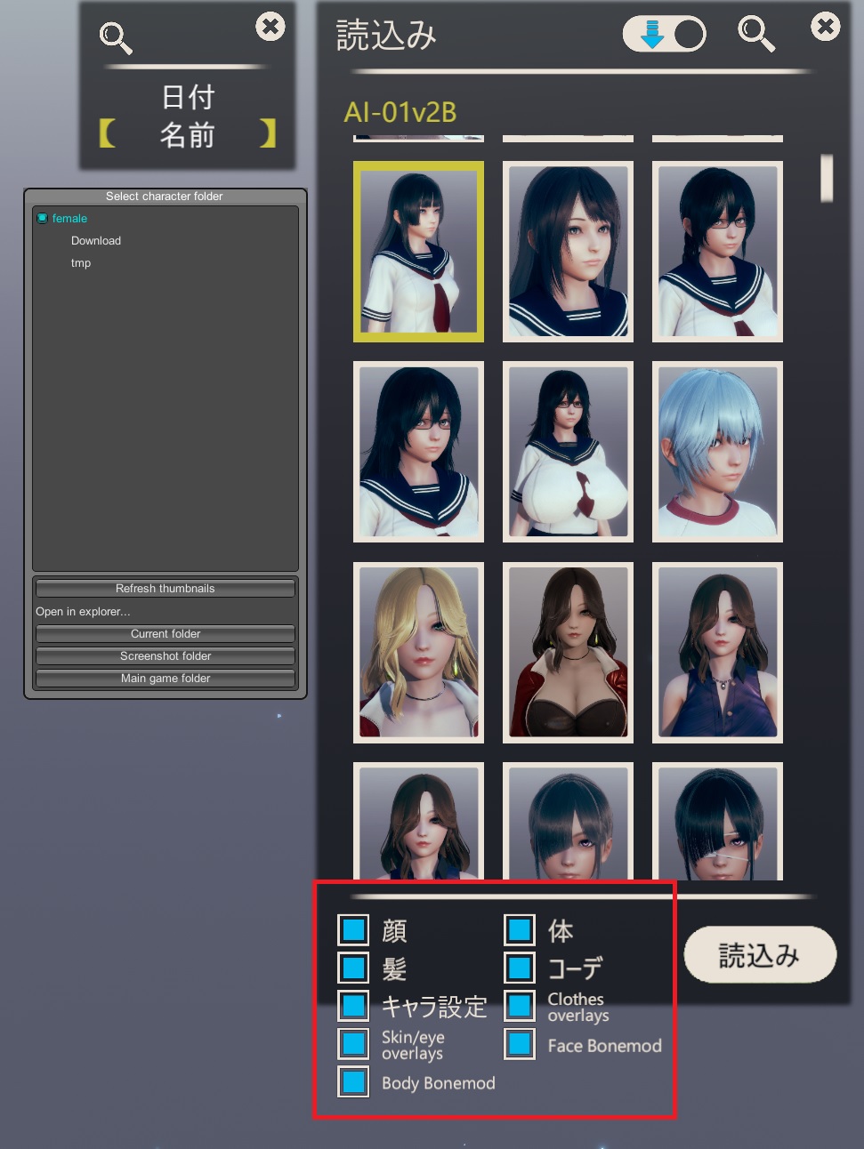This screenshot has width=864, height=1149.
Task: Select the female folder in the tree
Action: click(69, 219)
